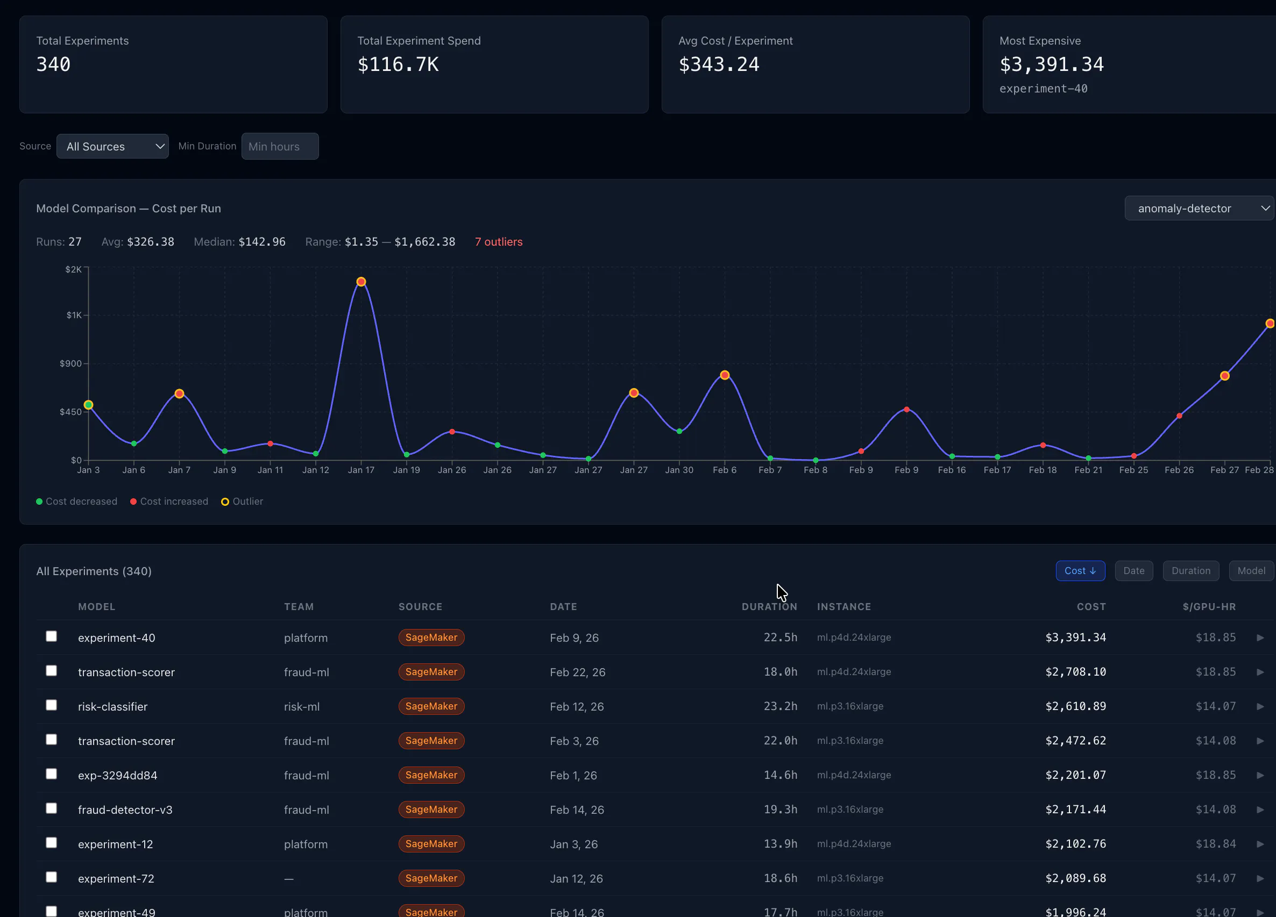Check the experiment-12 row checkbox
Screen dimensions: 1276x917
click(51, 842)
